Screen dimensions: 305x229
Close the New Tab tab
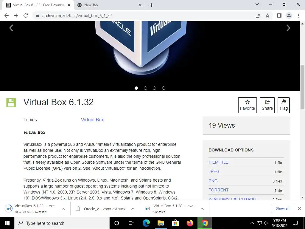coord(140,5)
